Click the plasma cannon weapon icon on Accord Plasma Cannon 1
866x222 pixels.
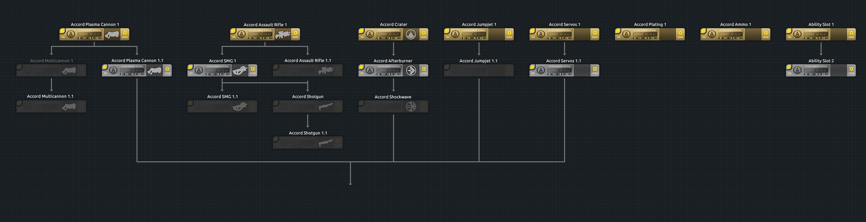click(112, 34)
